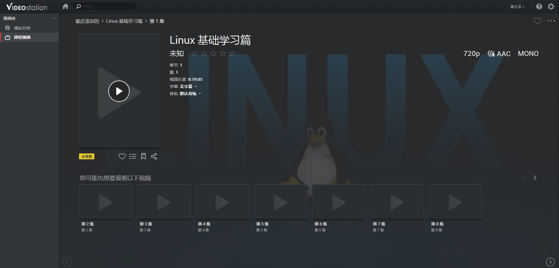The height and width of the screenshot is (268, 559).
Task: Rate the video five stars
Action: pyautogui.click(x=232, y=54)
